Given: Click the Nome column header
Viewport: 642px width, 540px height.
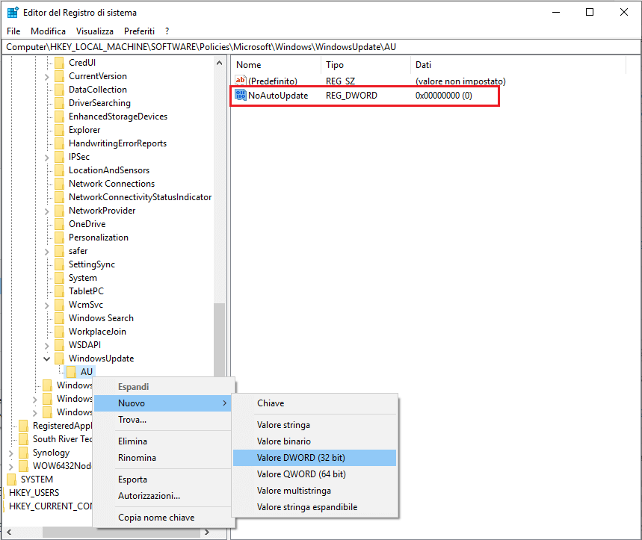Looking at the screenshot, I should [277, 65].
